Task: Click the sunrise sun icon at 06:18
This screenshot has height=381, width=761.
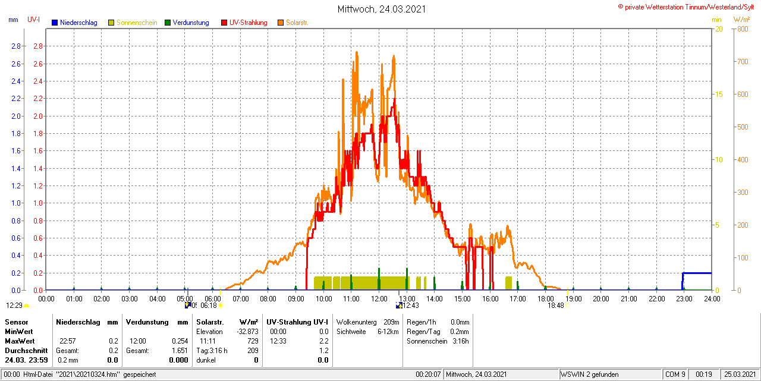Action: (221, 306)
